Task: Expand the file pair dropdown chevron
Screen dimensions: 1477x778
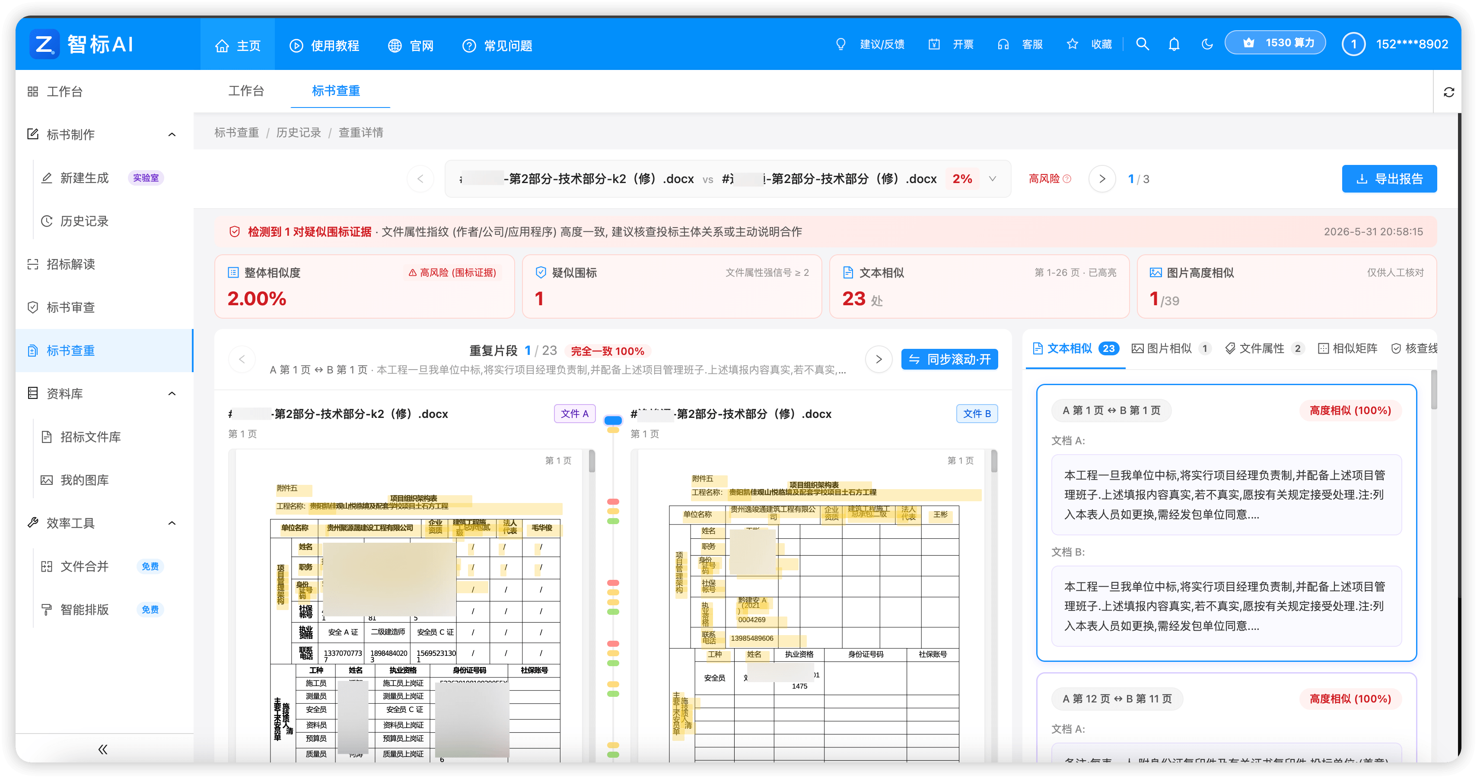Action: pos(993,179)
